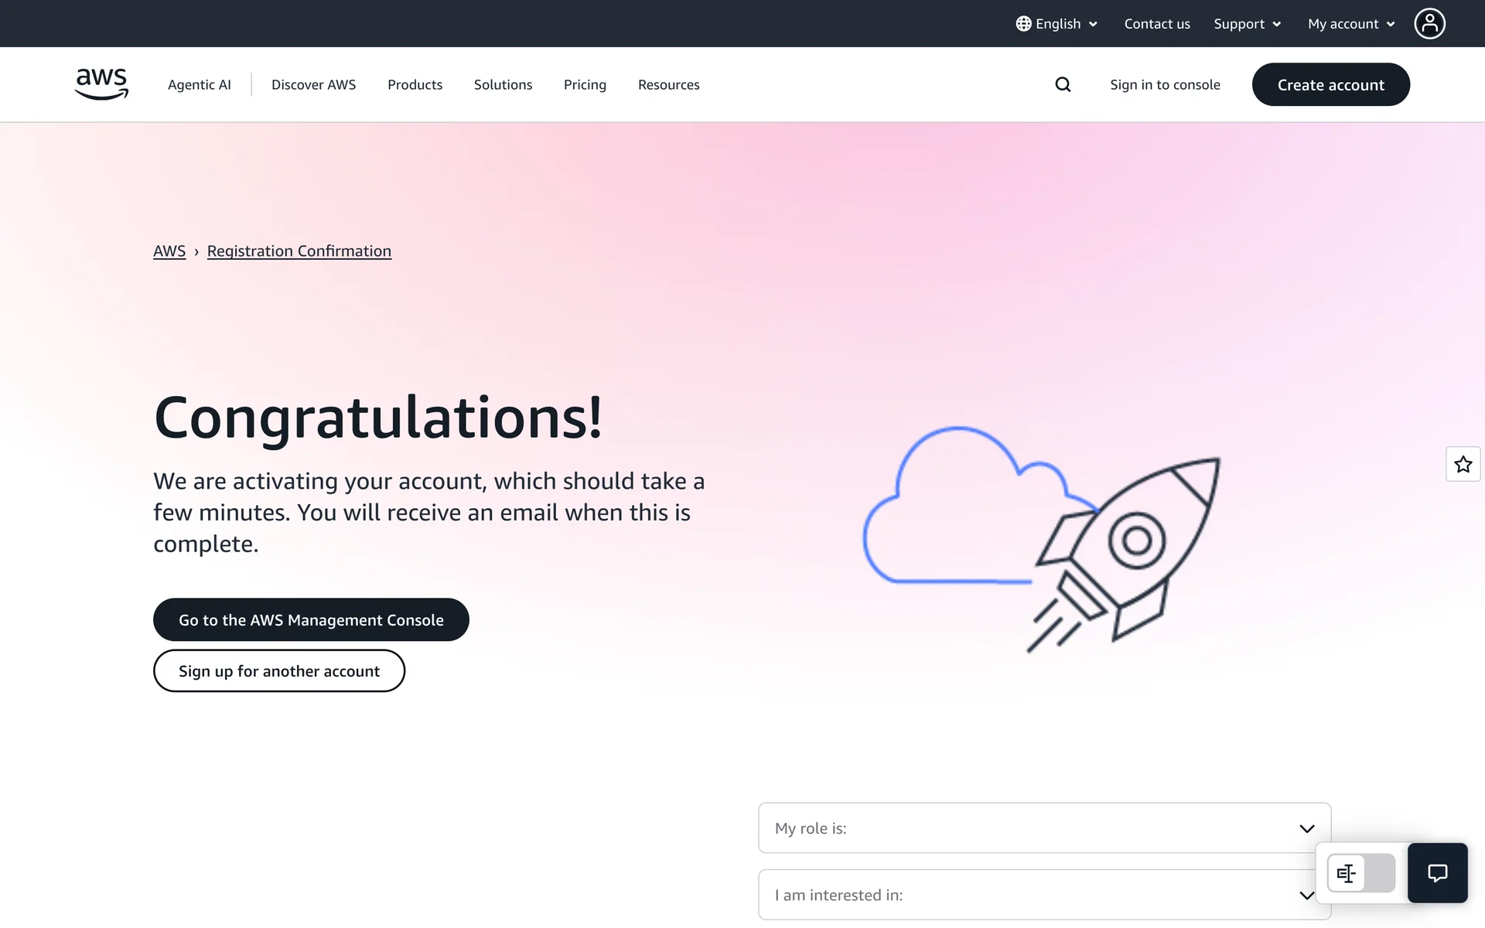This screenshot has width=1485, height=928.
Task: Go to the AWS Management Console
Action: pyautogui.click(x=311, y=619)
